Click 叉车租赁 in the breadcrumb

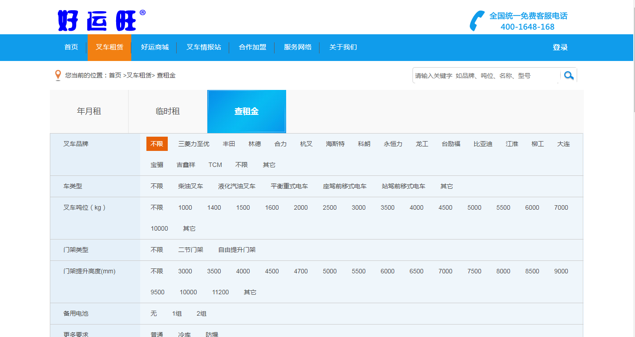click(139, 75)
